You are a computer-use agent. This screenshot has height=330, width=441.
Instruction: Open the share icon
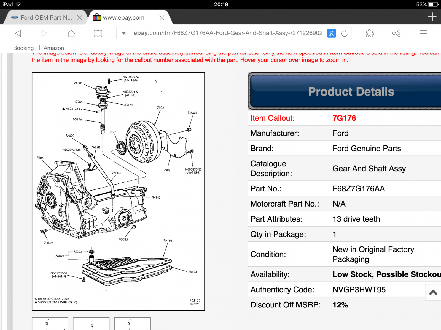coord(396,33)
